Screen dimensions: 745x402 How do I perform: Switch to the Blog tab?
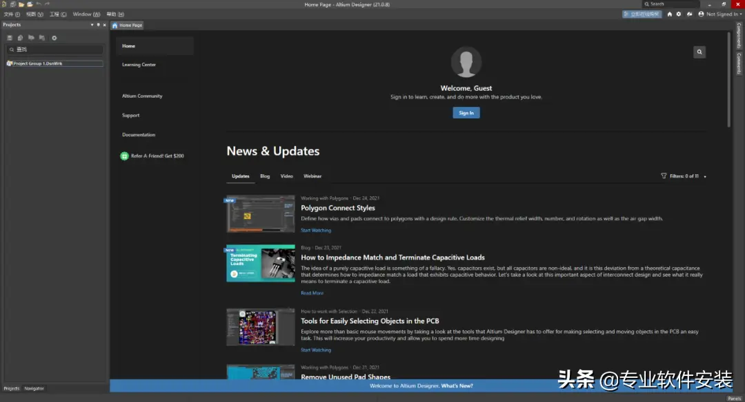coord(265,176)
